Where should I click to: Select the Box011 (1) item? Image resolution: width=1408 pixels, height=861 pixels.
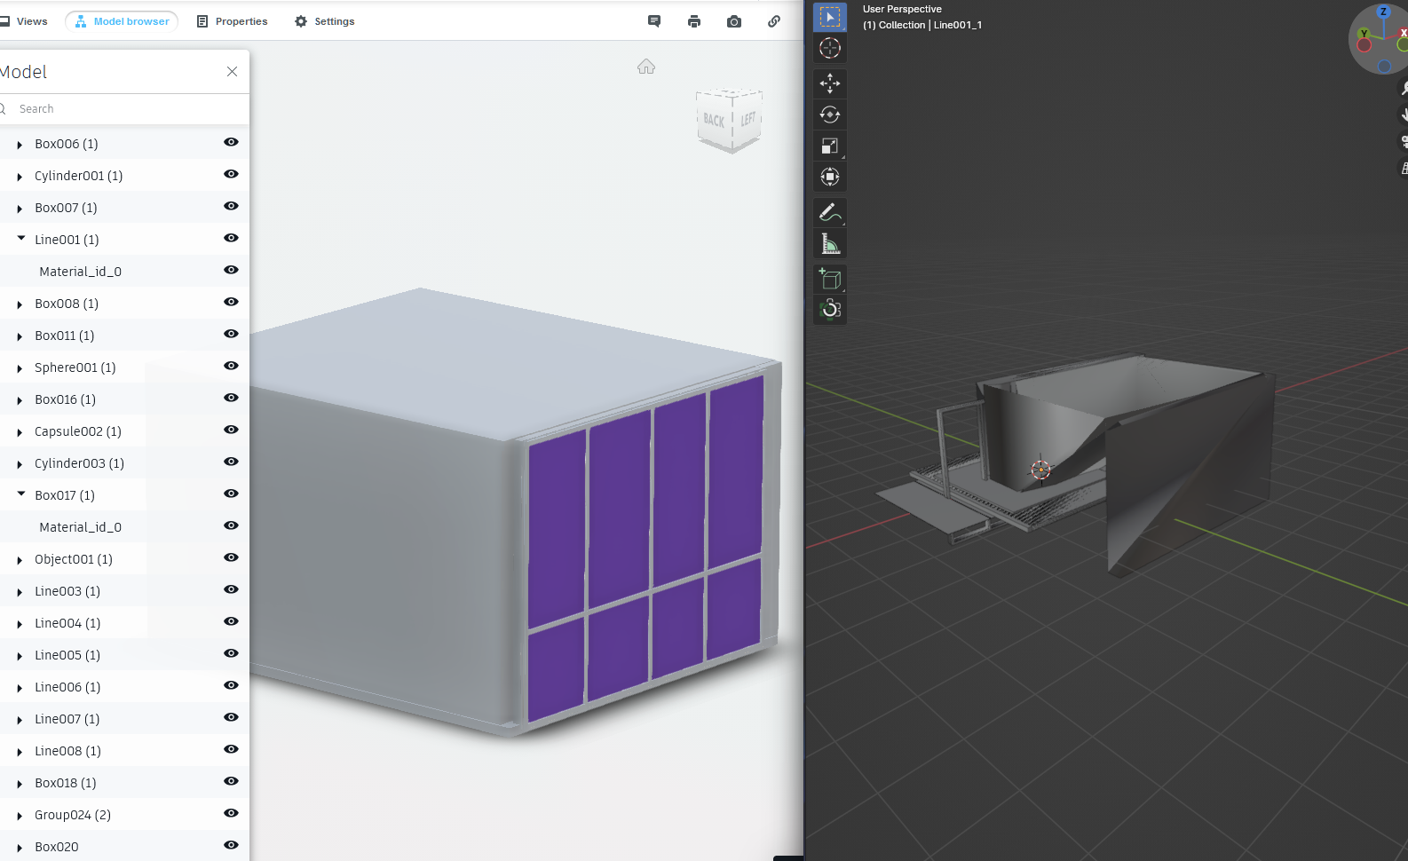[x=64, y=336]
